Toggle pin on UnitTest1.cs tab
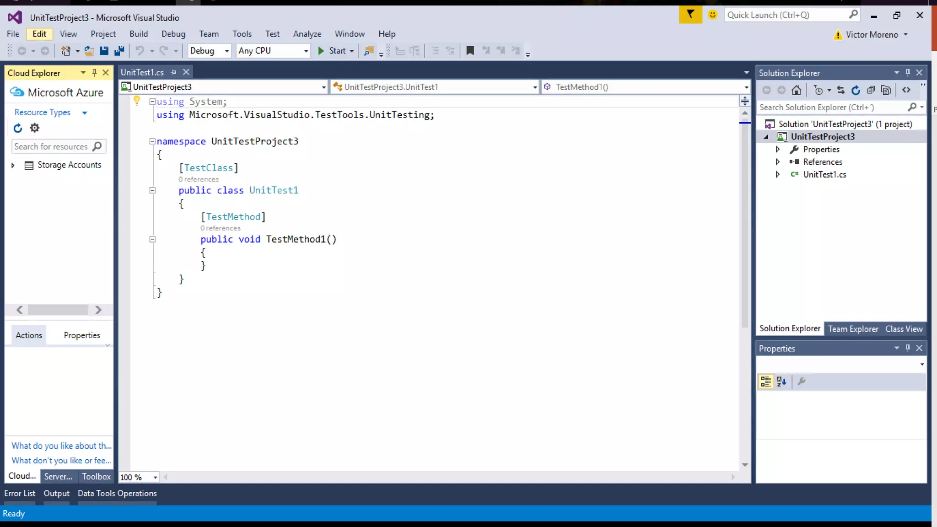The image size is (937, 527). coord(173,72)
